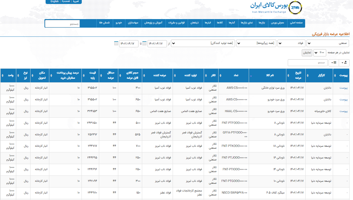353x200 pixels.
Task: Open نمای بازارها menu item
Action: 247,23
